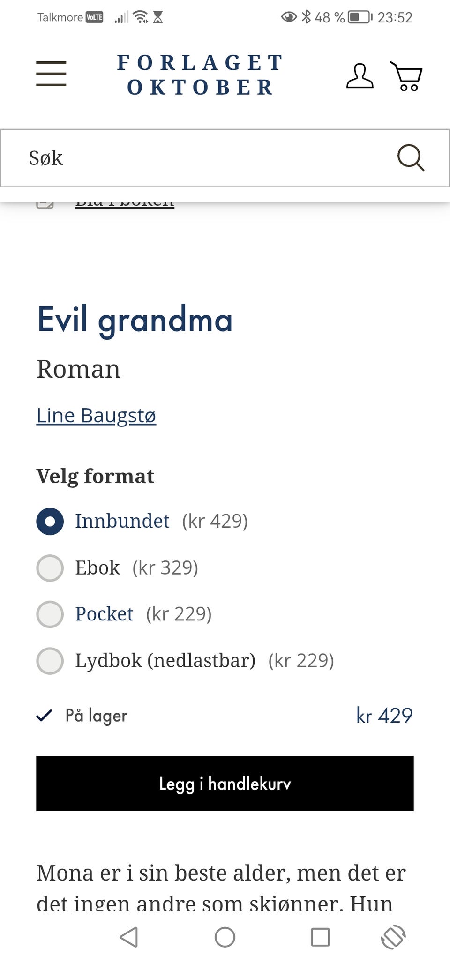Image resolution: width=450 pixels, height=963 pixels.
Task: Open the partially hidden Bla i boken link
Action: pos(125,204)
